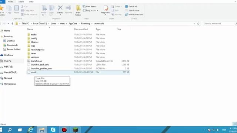Open the Easy access dropdown

point(90,10)
